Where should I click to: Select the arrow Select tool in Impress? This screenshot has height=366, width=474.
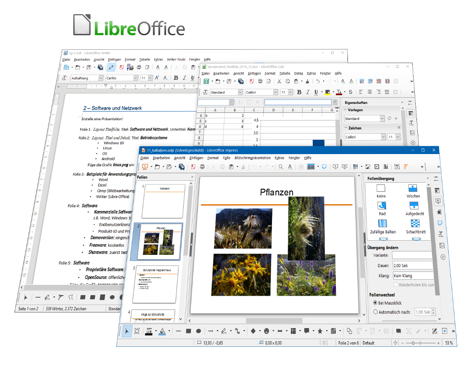[x=127, y=331]
